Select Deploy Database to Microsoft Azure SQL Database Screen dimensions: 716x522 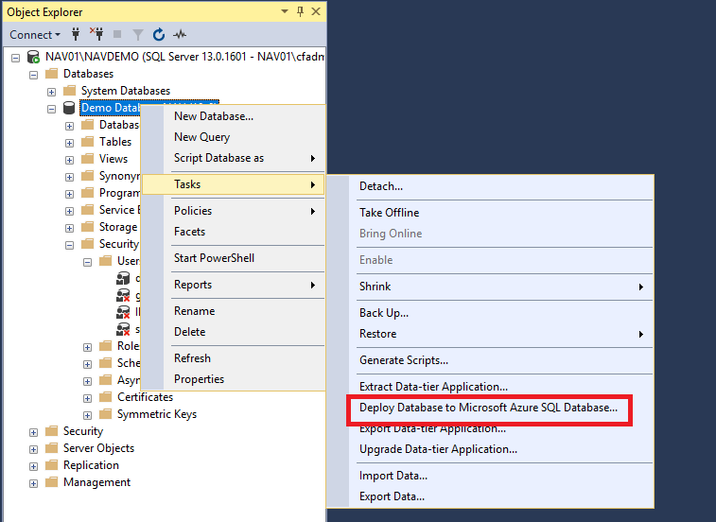point(487,409)
